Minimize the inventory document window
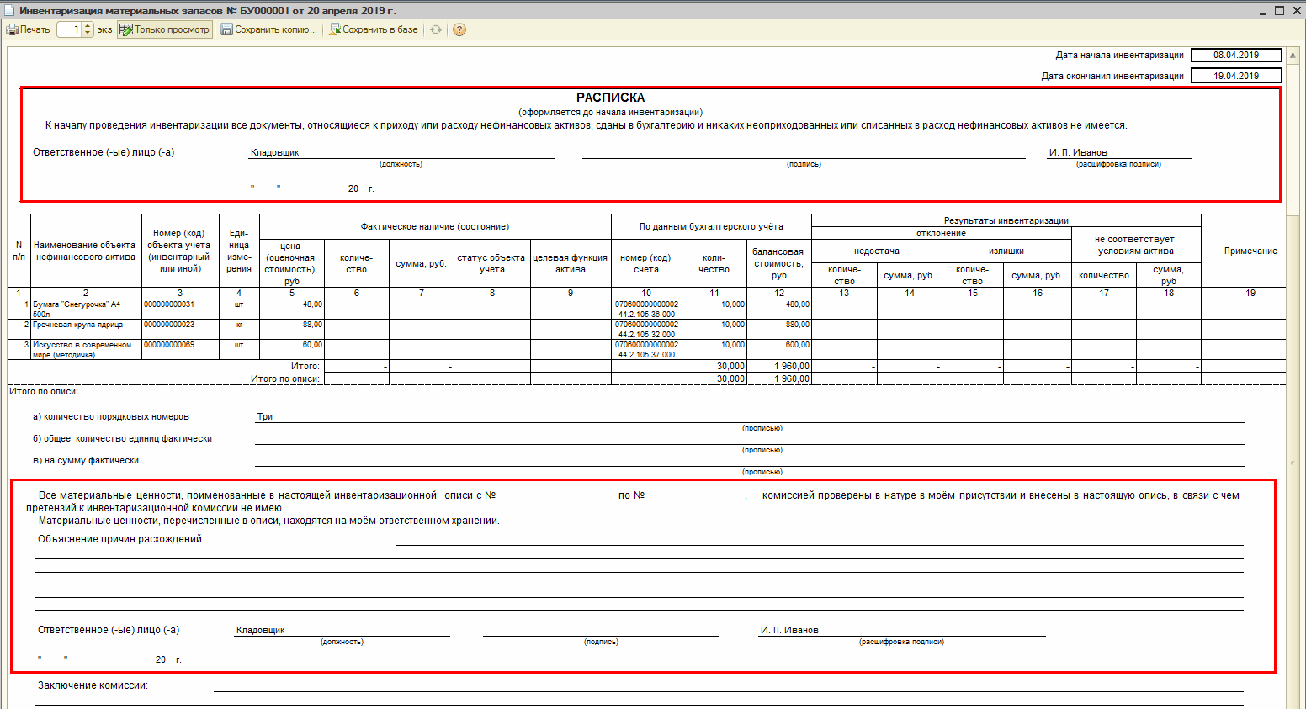The width and height of the screenshot is (1306, 709). pyautogui.click(x=1264, y=11)
